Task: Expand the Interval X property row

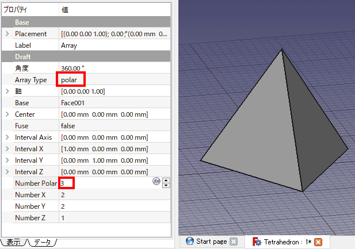Action: coord(7,149)
